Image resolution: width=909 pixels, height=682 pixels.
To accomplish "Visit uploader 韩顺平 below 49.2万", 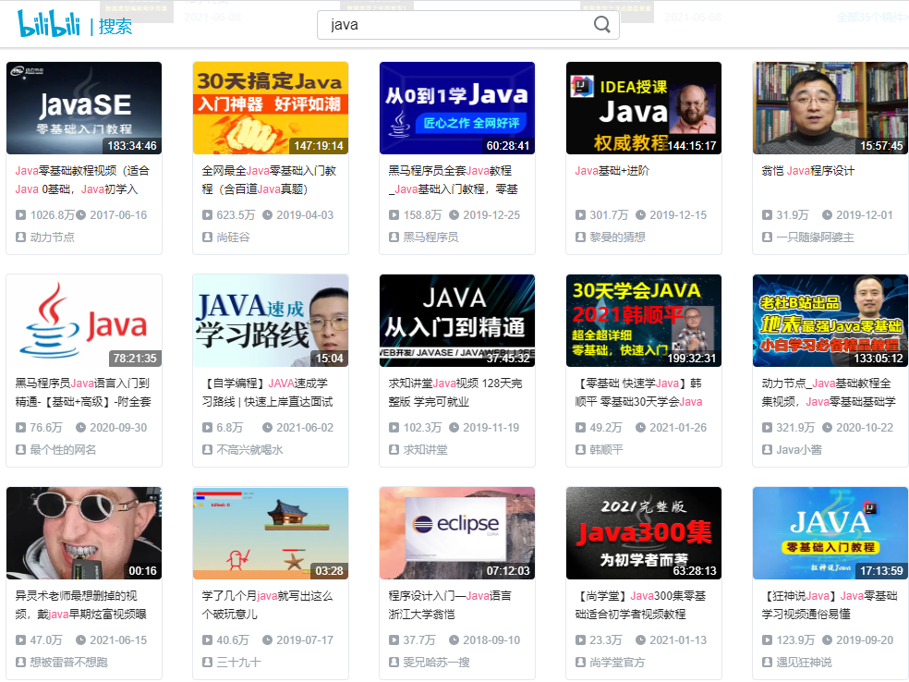I will click(606, 449).
